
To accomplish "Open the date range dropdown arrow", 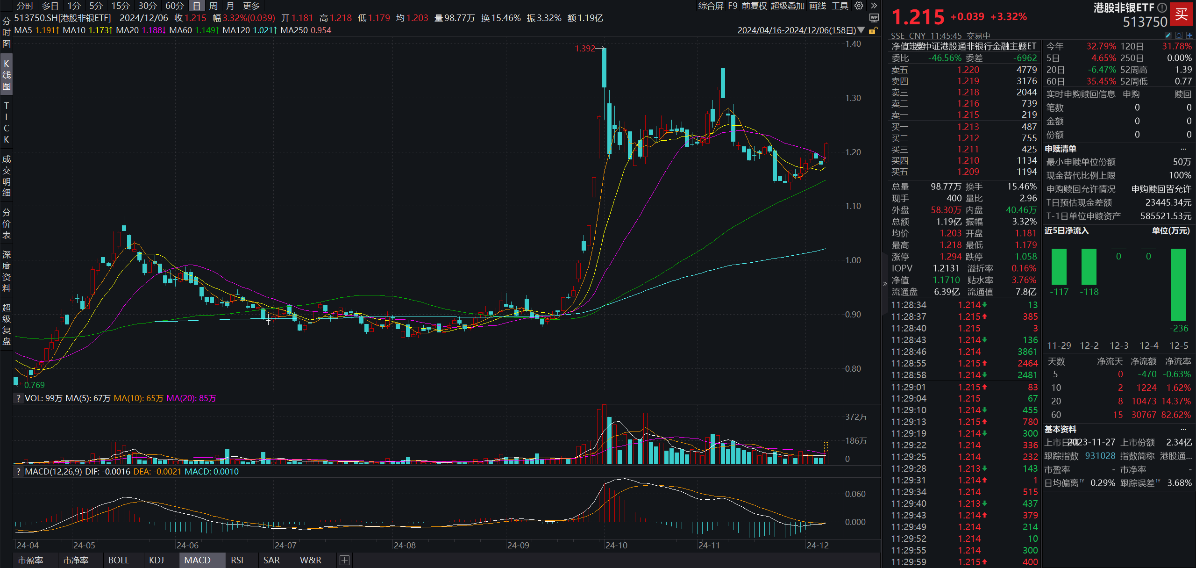I will (x=861, y=30).
